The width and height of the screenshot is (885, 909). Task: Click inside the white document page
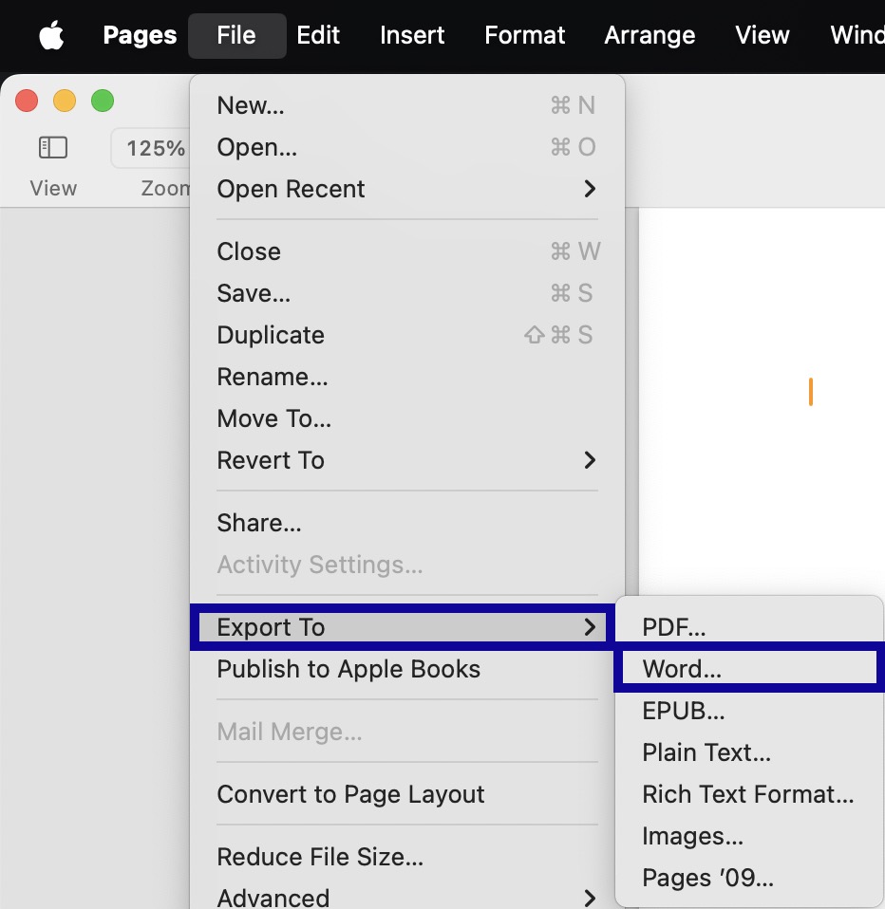(x=762, y=400)
